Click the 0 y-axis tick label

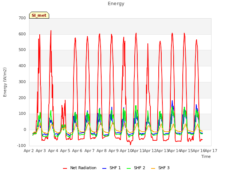click(25, 130)
